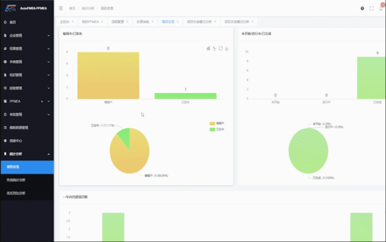Expand the 知识管理 menu chevron
This screenshot has height=242, width=386.
48,75
